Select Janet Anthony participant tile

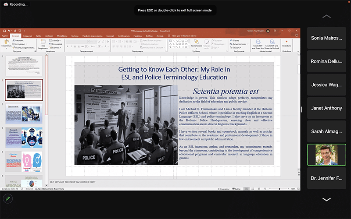(x=326, y=108)
